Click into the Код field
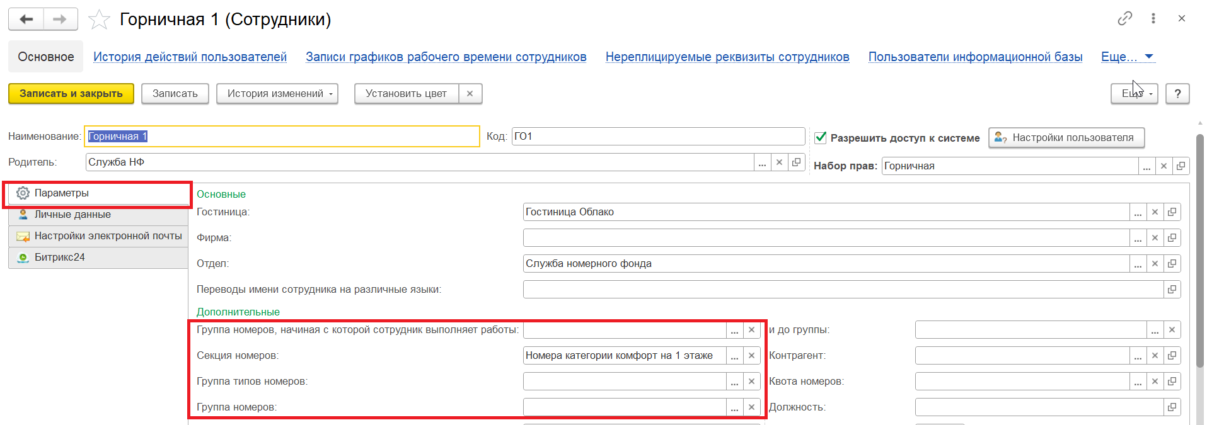Image resolution: width=1207 pixels, height=425 pixels. tap(658, 136)
